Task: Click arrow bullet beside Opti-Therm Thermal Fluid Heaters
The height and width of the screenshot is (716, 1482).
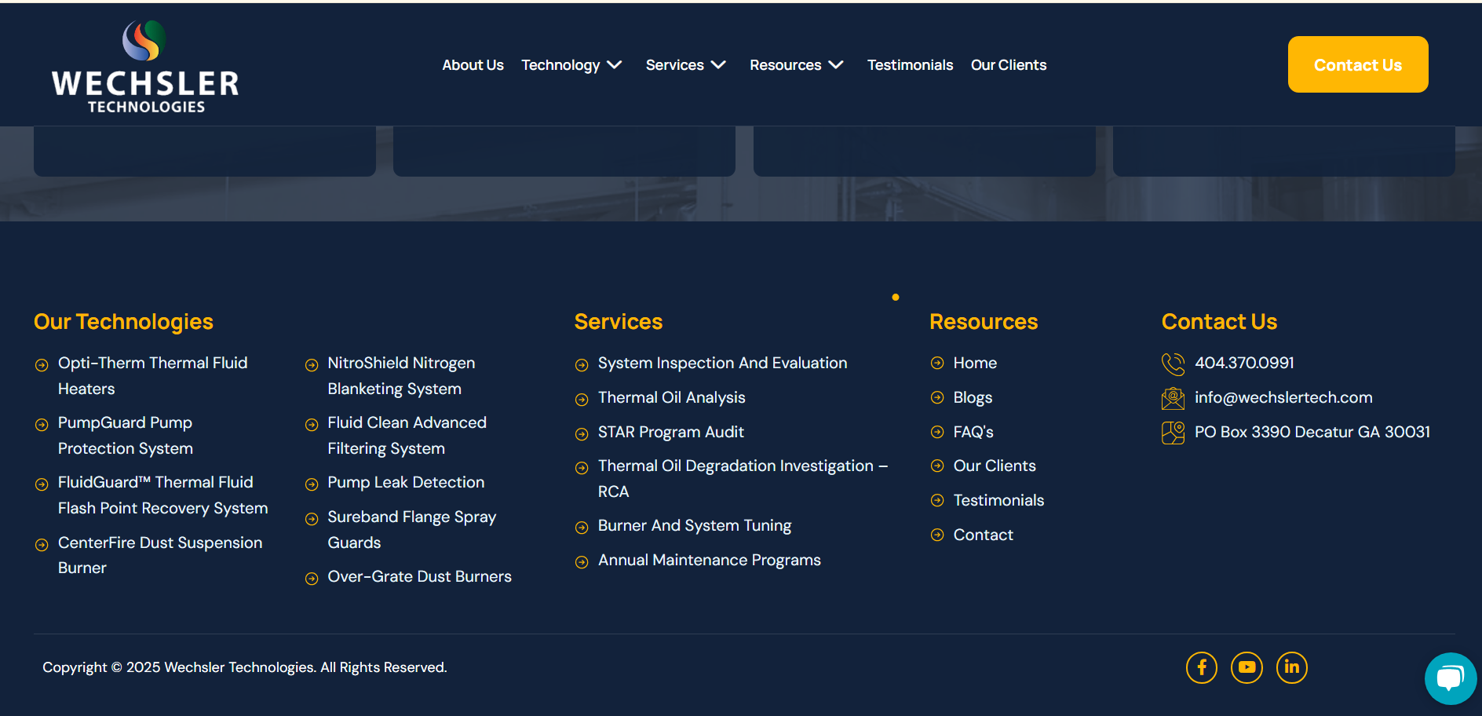Action: [42, 365]
